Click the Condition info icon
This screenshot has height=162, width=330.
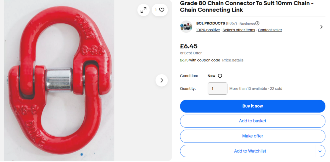(x=220, y=76)
